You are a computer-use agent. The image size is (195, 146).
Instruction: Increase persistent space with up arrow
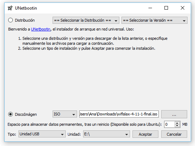(177, 123)
